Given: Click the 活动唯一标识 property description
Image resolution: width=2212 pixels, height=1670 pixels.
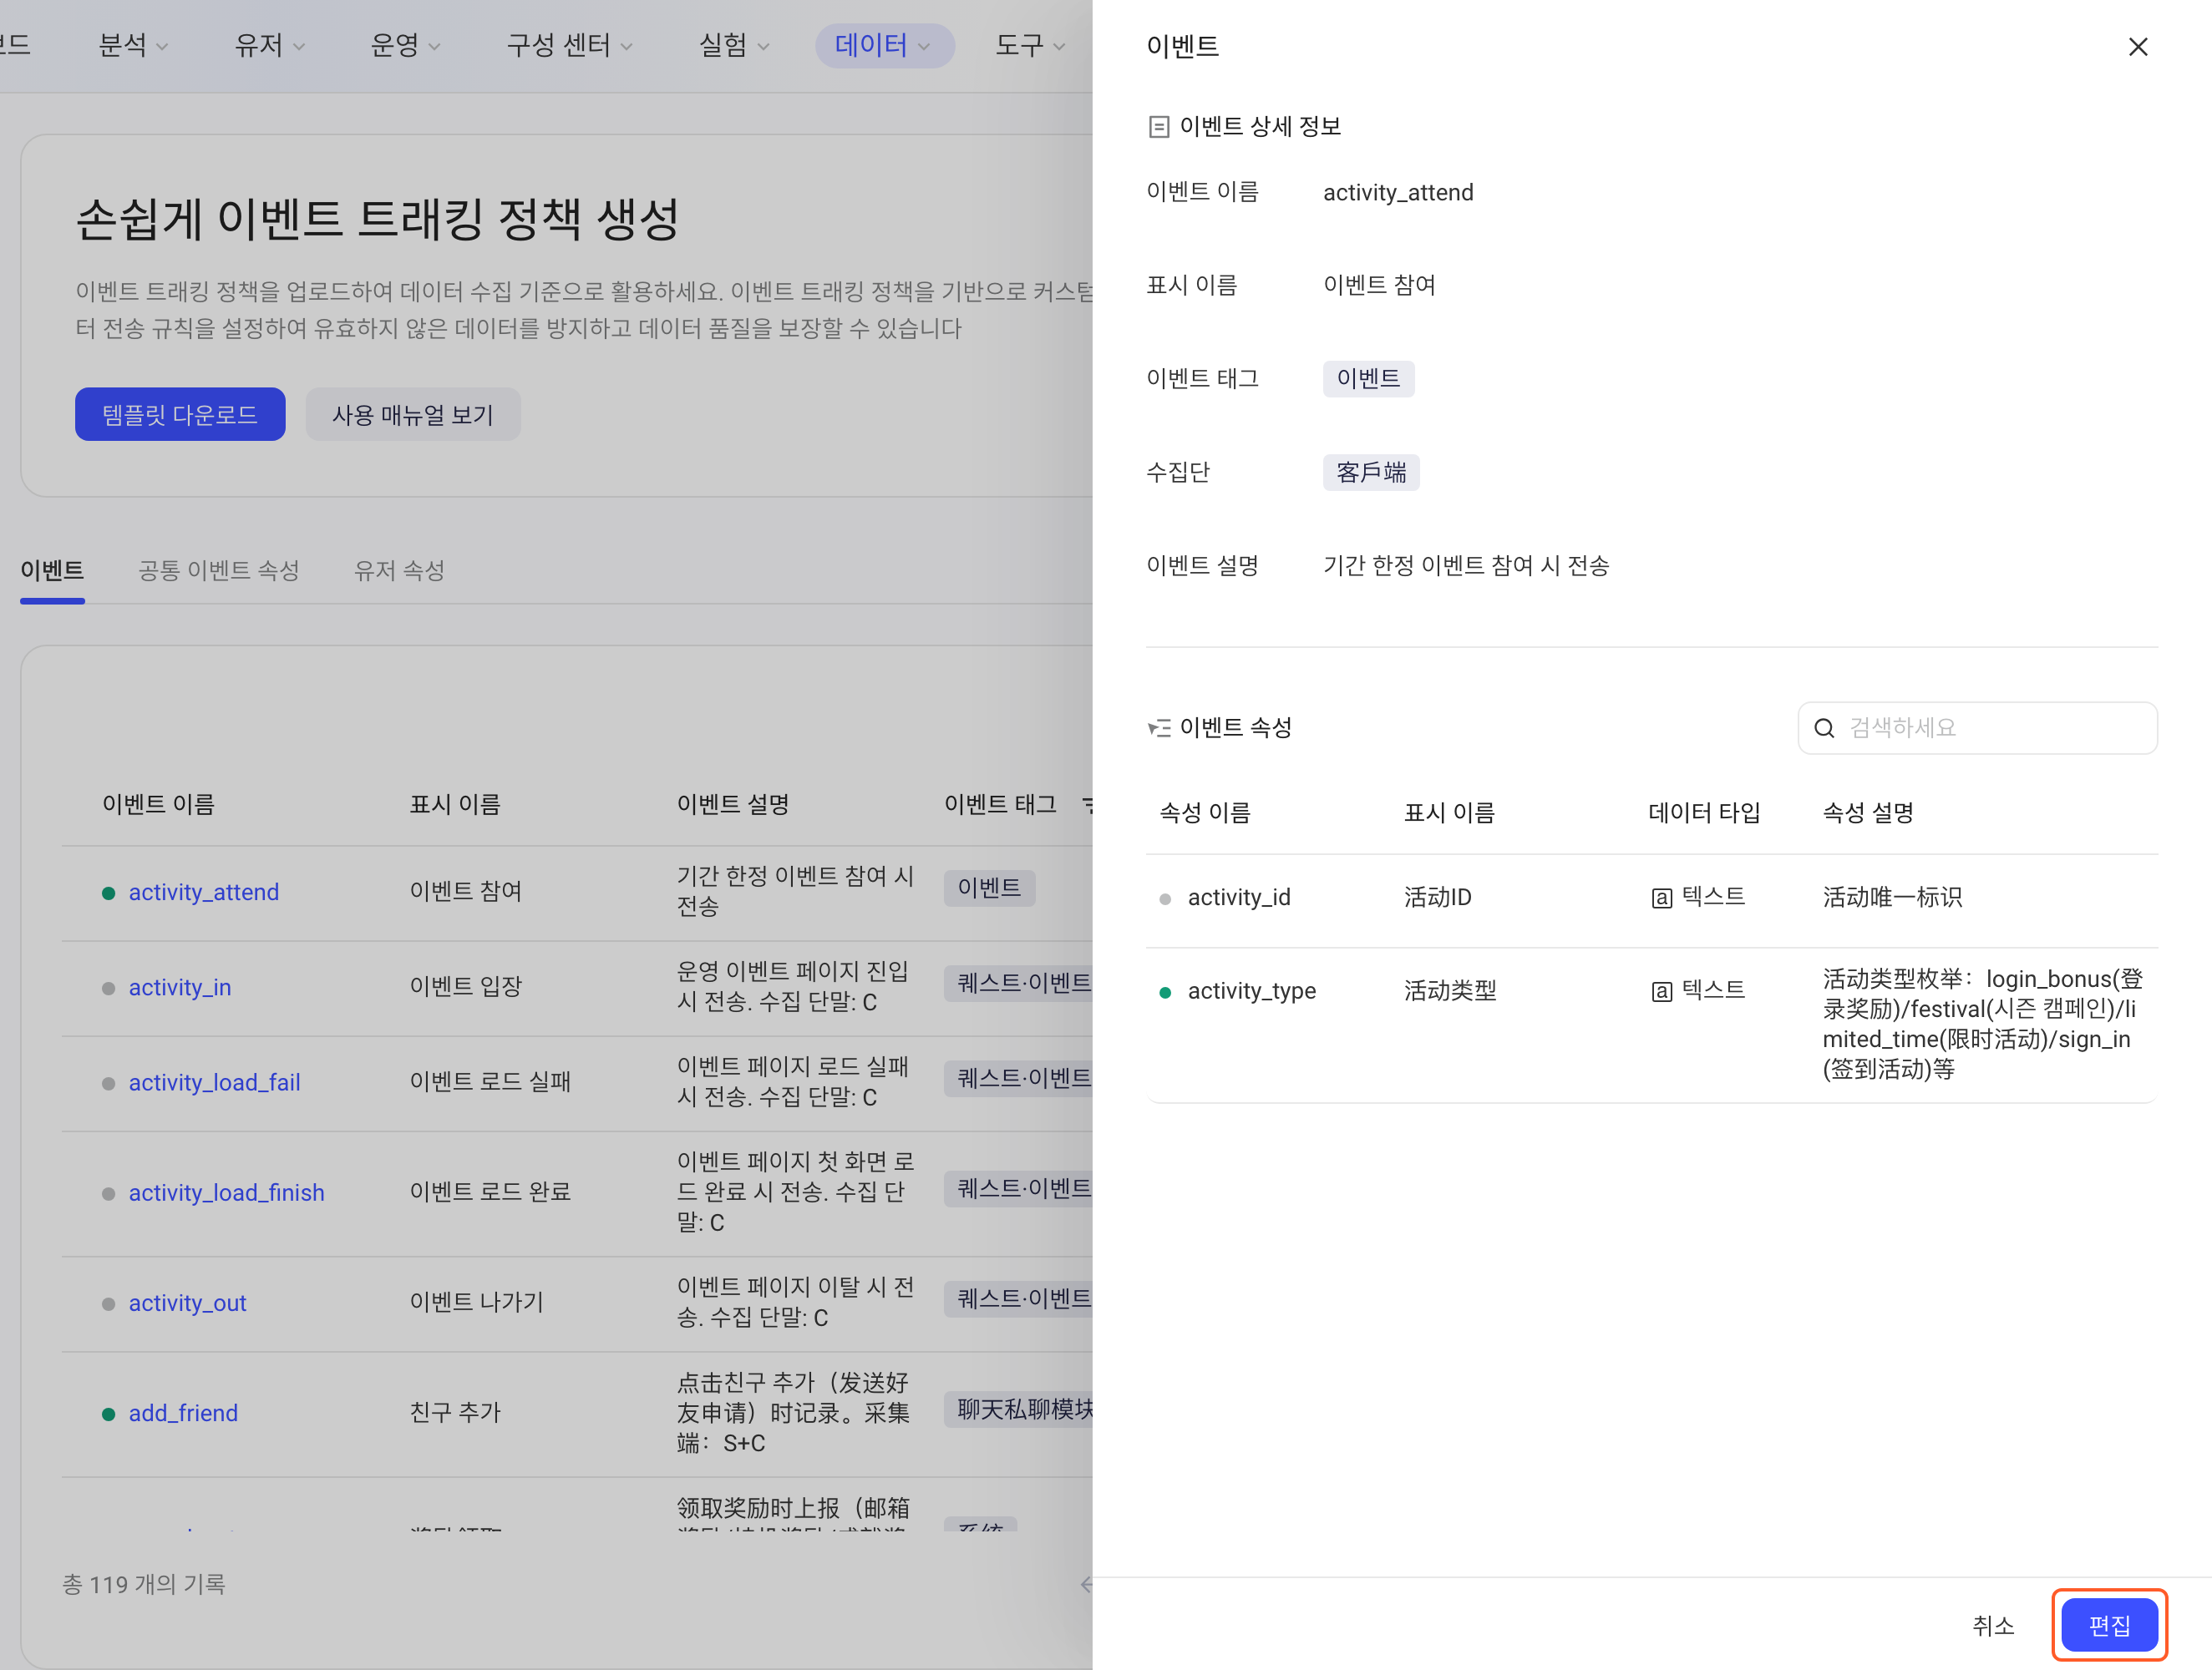Looking at the screenshot, I should (x=1892, y=898).
